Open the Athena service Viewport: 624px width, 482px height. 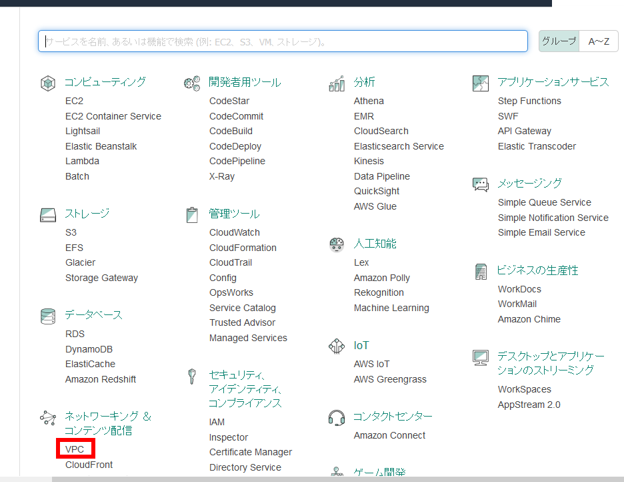[369, 101]
